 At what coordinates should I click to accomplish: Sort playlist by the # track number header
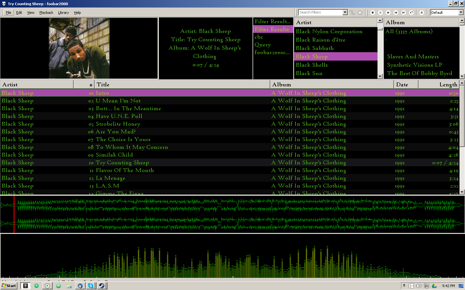(x=84, y=84)
